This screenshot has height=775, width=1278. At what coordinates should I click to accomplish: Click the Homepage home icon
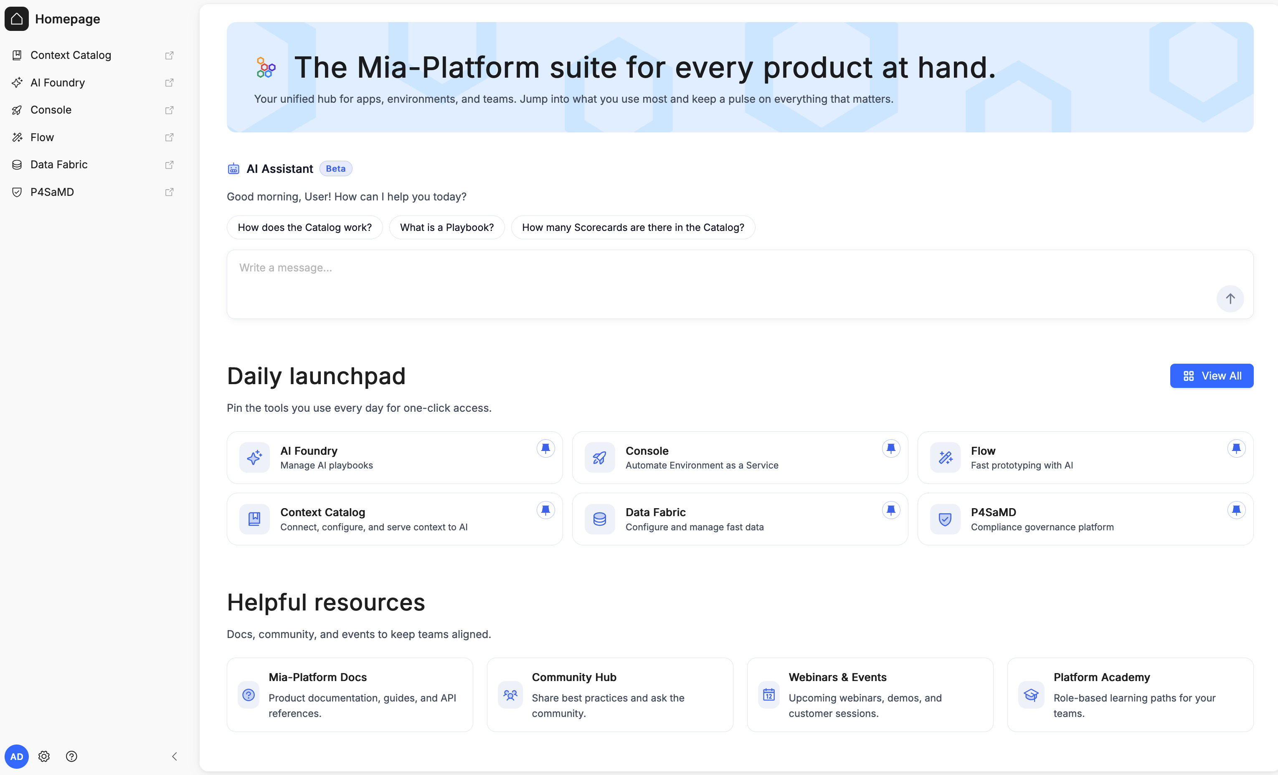17,19
